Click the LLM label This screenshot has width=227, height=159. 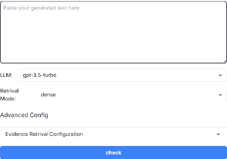pos(6,75)
